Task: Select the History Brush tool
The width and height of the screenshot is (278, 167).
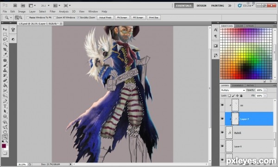Action: [5, 76]
